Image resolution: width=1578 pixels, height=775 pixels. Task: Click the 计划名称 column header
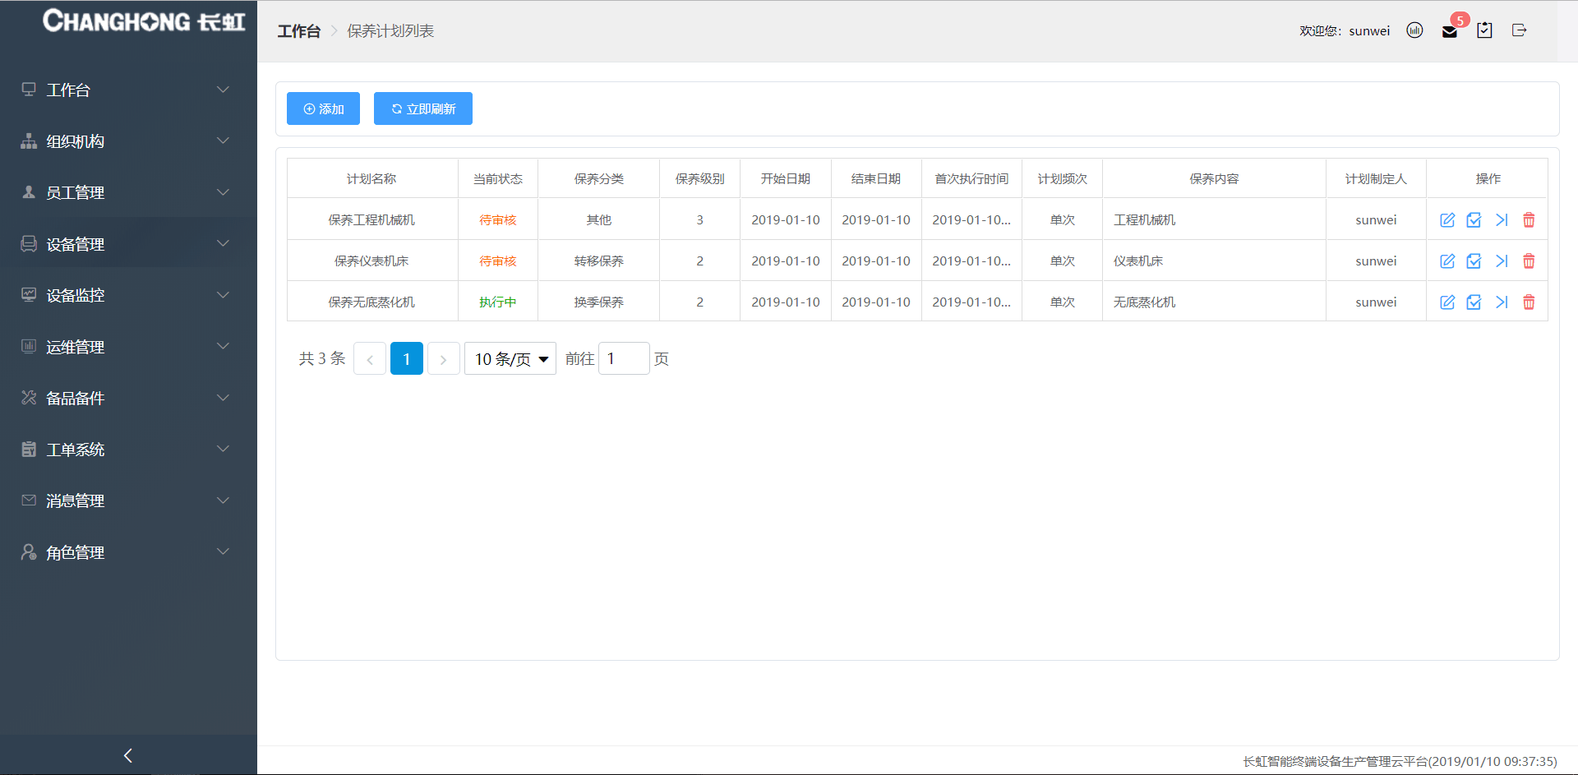[371, 179]
